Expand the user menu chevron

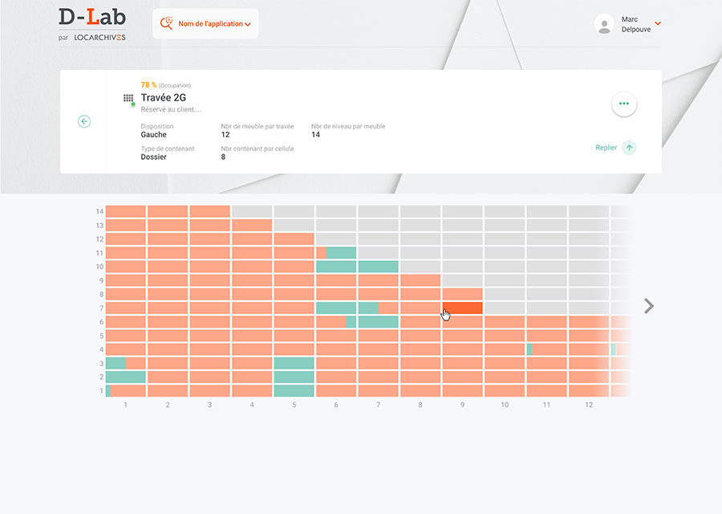(658, 23)
